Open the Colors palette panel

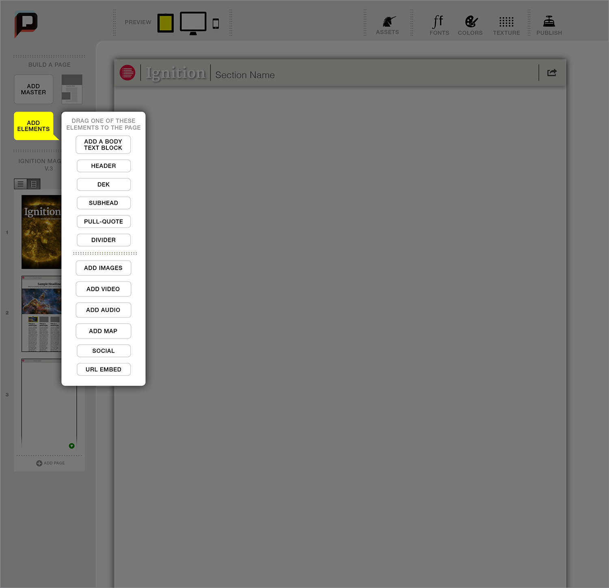coord(471,25)
